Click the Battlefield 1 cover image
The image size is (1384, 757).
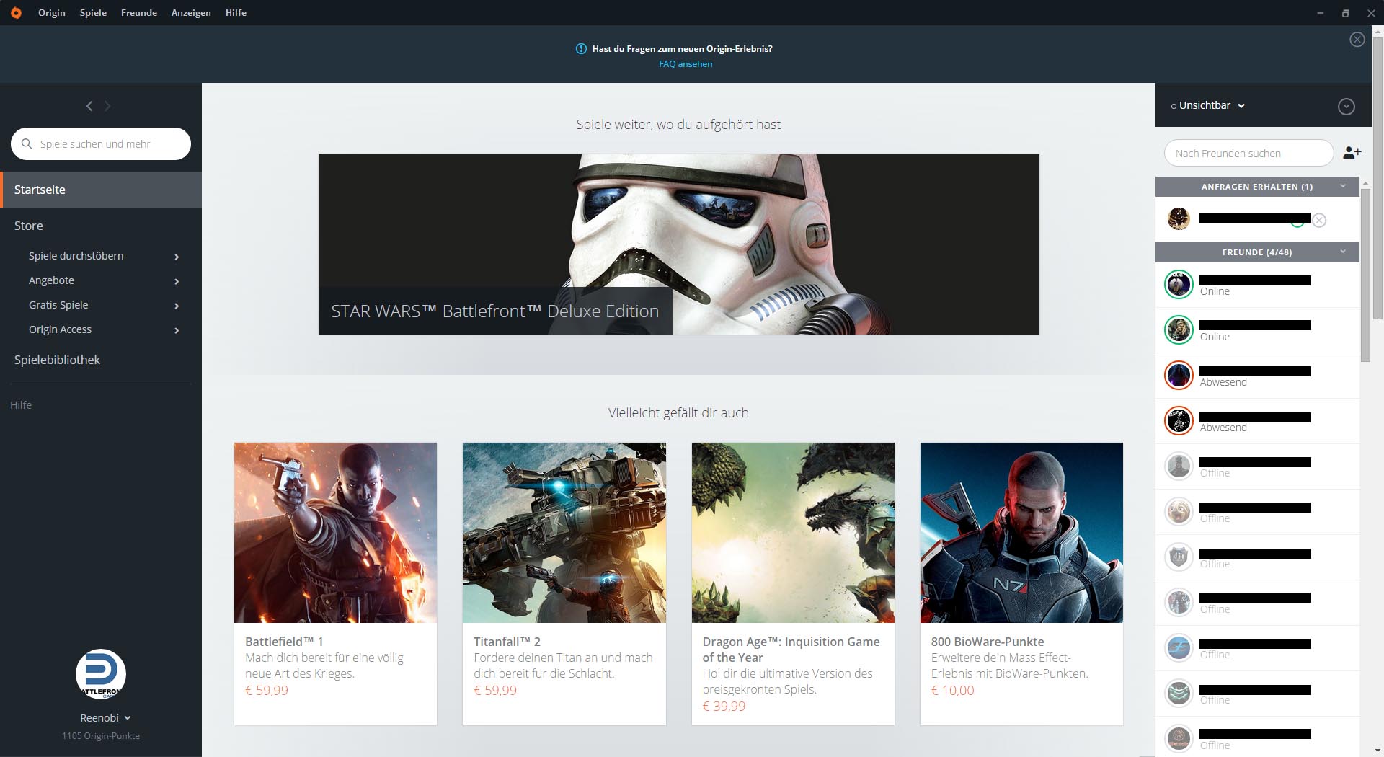pos(335,533)
